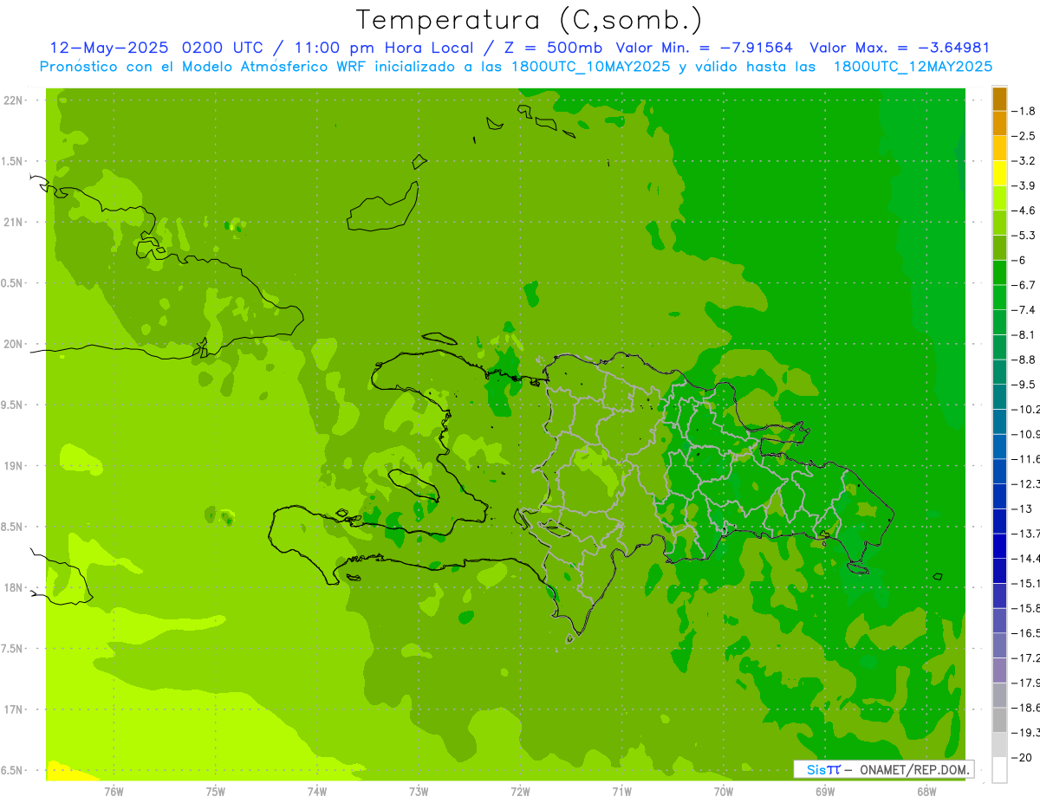Click the '9.5N' latitude axis label
Image resolution: width=1040 pixels, height=803 pixels.
11,405
